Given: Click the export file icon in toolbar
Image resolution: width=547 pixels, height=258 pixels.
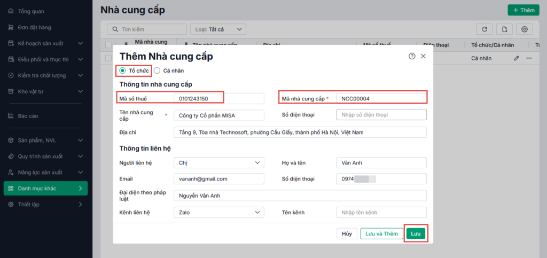Looking at the screenshot, I should pos(504,29).
